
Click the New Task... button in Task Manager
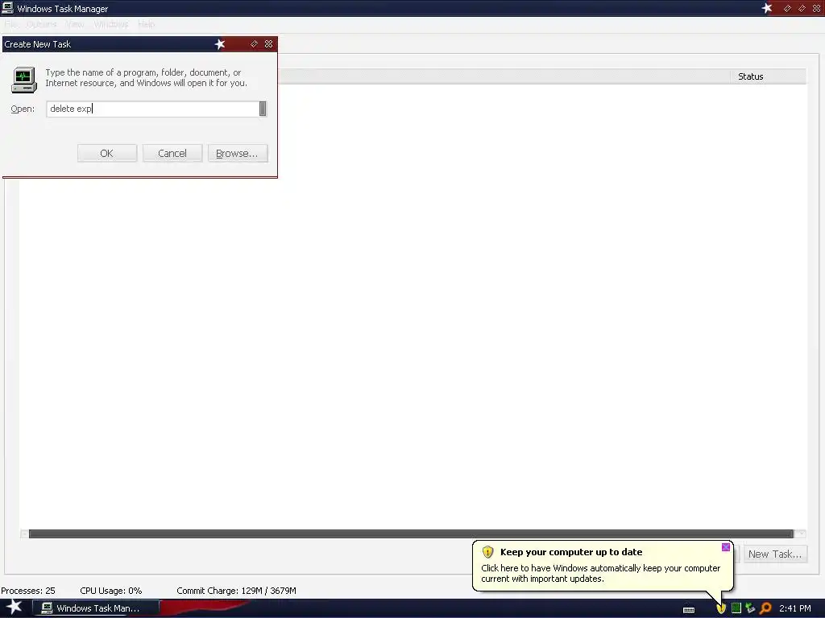tap(775, 554)
